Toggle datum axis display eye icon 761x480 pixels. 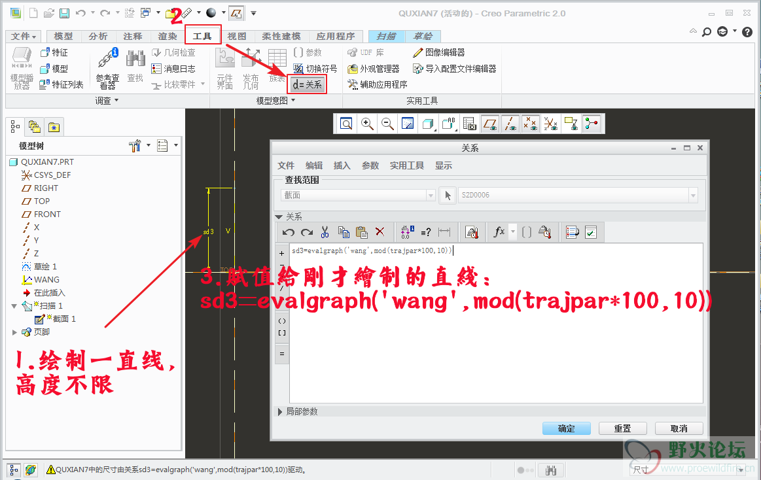(510, 124)
